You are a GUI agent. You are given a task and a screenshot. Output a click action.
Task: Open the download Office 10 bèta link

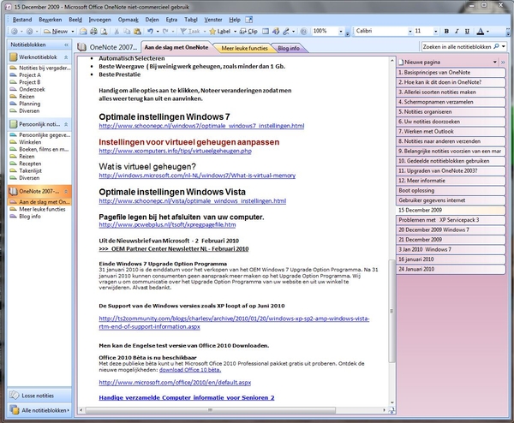point(190,370)
